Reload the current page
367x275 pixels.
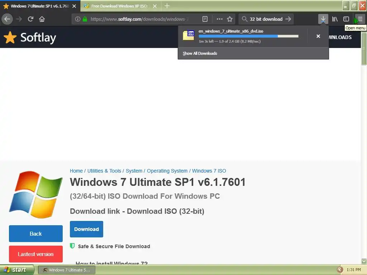[30, 19]
